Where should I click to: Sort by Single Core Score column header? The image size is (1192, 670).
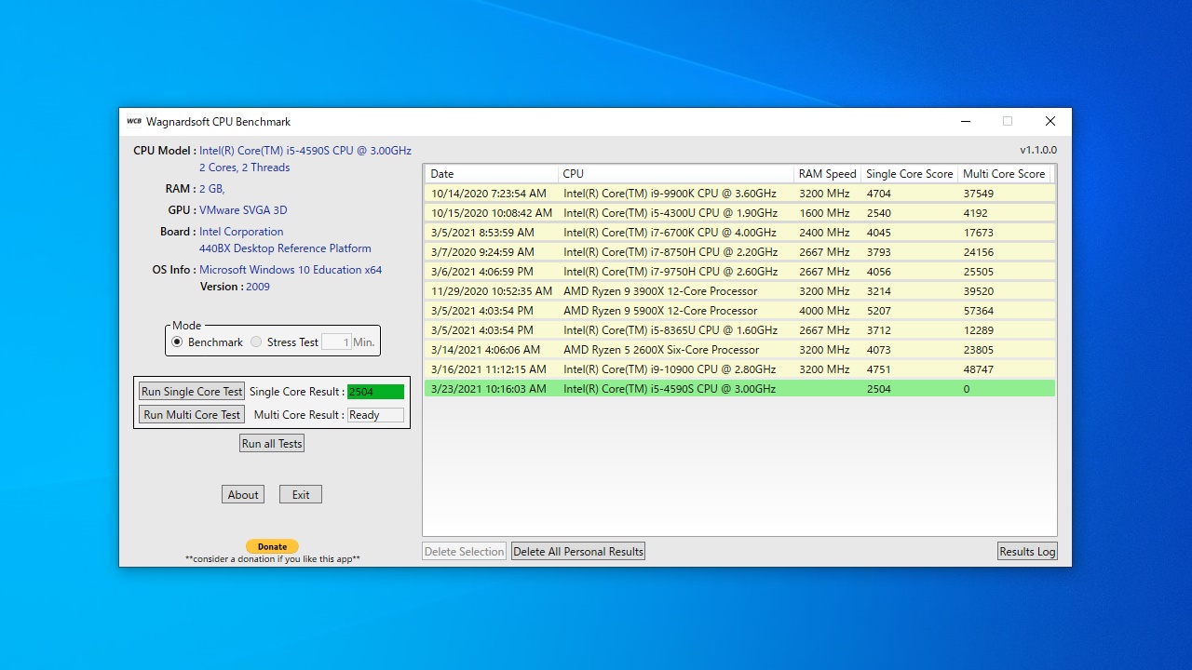click(x=909, y=174)
